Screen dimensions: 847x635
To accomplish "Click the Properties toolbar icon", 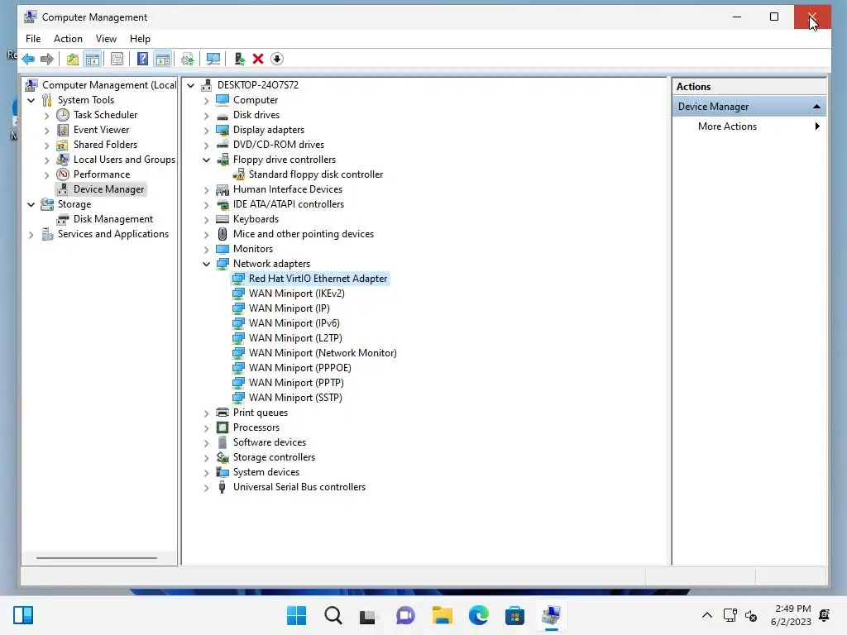I will click(117, 59).
